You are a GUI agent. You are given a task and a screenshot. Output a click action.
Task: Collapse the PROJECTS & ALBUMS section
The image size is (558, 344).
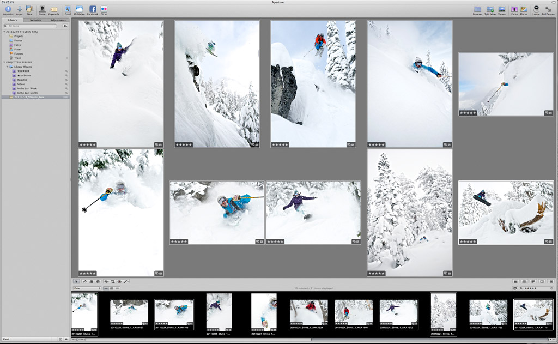pos(4,62)
